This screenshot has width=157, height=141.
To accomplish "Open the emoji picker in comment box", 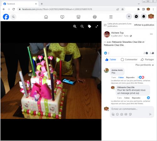I will point(117,114).
